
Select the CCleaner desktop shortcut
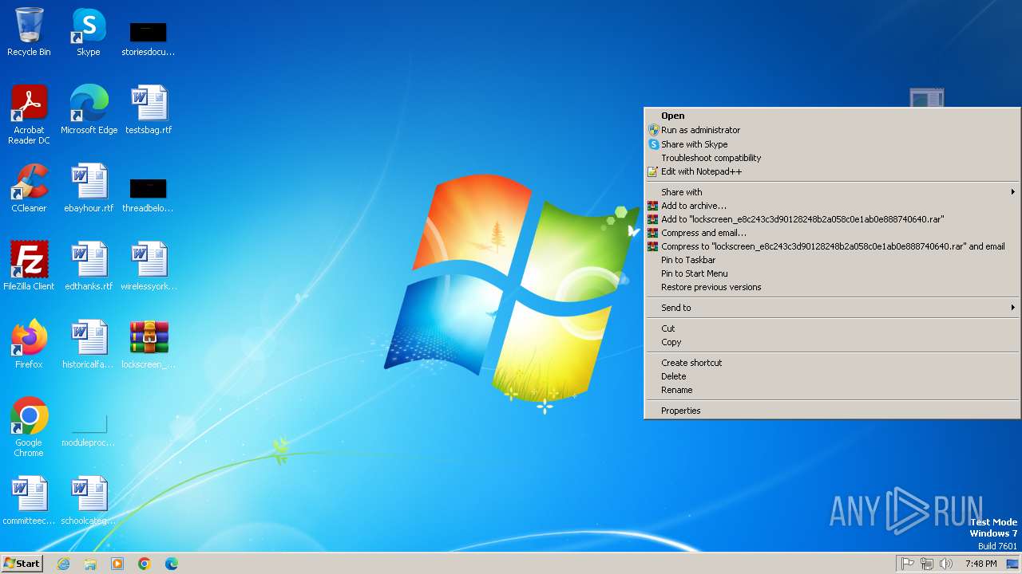pyautogui.click(x=29, y=187)
